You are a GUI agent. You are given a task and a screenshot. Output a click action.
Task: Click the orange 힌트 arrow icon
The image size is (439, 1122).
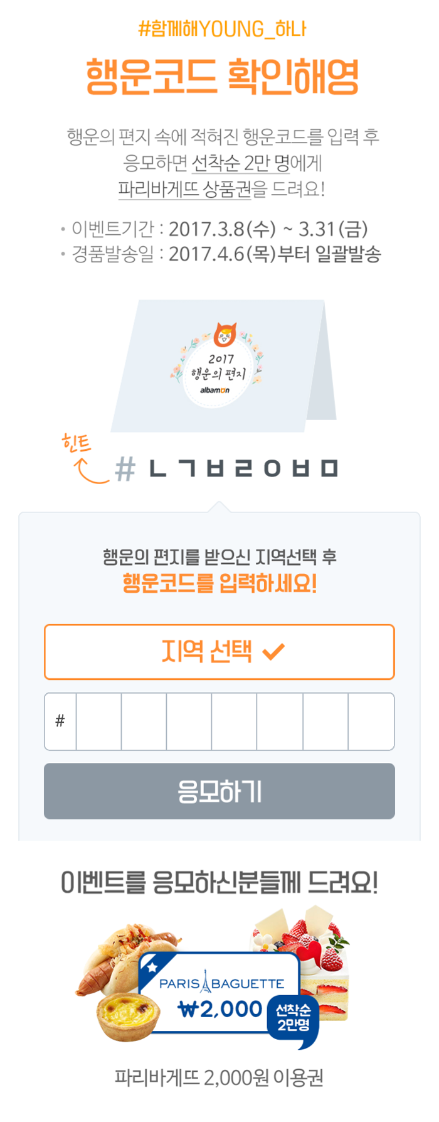point(92,472)
